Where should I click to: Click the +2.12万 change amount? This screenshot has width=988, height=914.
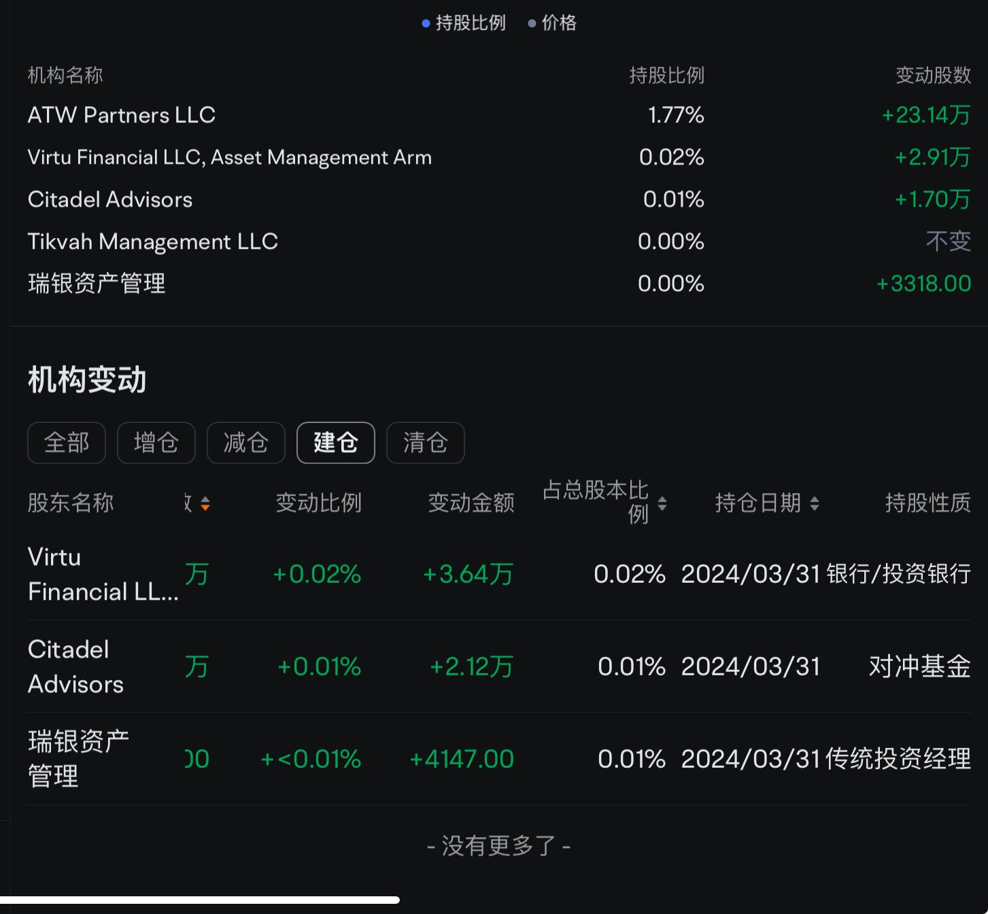click(471, 666)
